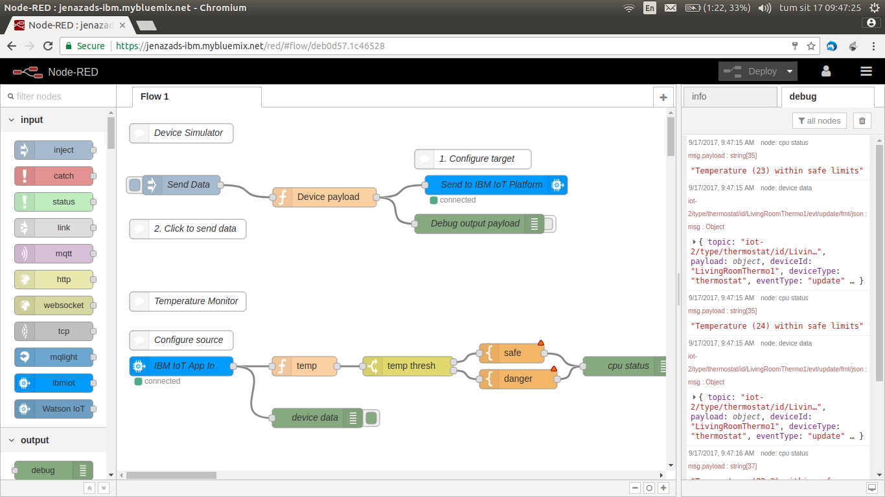Image resolution: width=885 pixels, height=497 pixels.
Task: Open the Wi-Fi network indicator
Action: click(628, 8)
